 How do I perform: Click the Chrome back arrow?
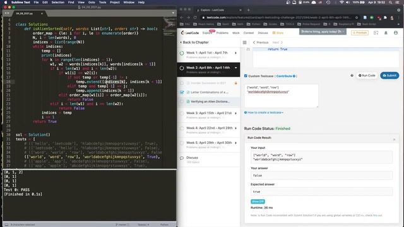[x=182, y=18]
